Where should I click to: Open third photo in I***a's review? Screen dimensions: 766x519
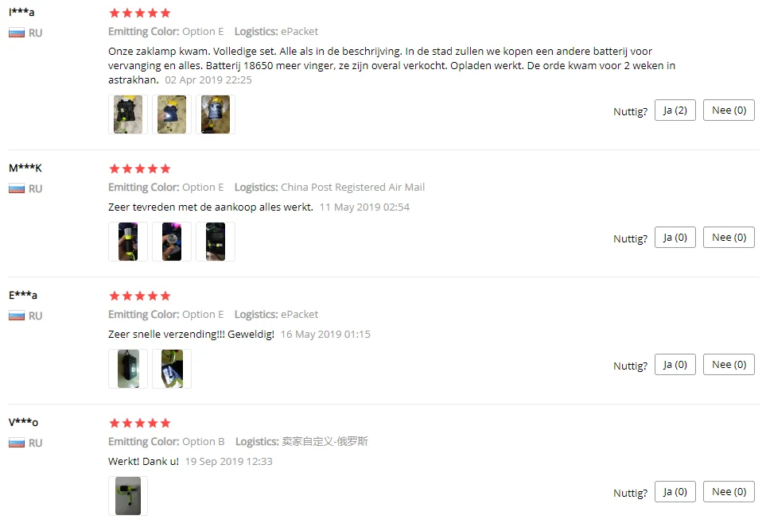coord(216,114)
